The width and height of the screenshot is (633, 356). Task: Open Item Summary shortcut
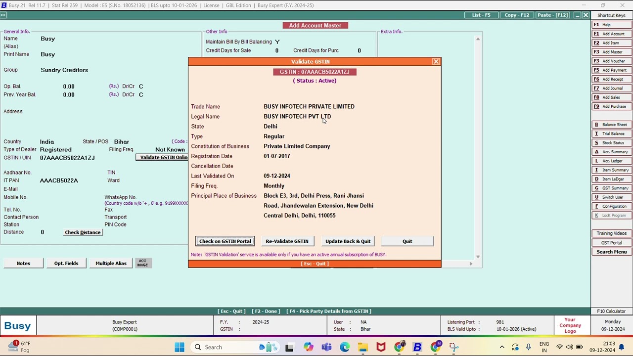click(611, 170)
